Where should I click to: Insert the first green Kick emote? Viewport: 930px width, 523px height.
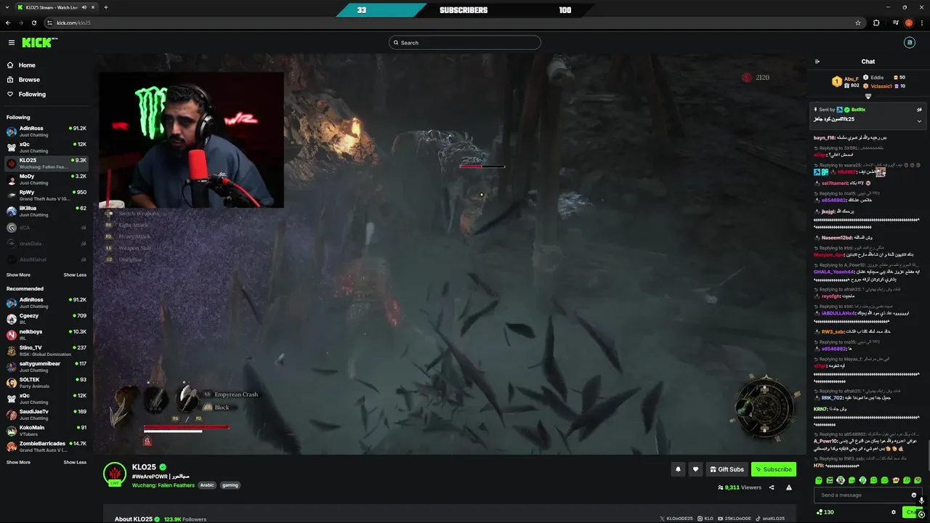coord(819,480)
